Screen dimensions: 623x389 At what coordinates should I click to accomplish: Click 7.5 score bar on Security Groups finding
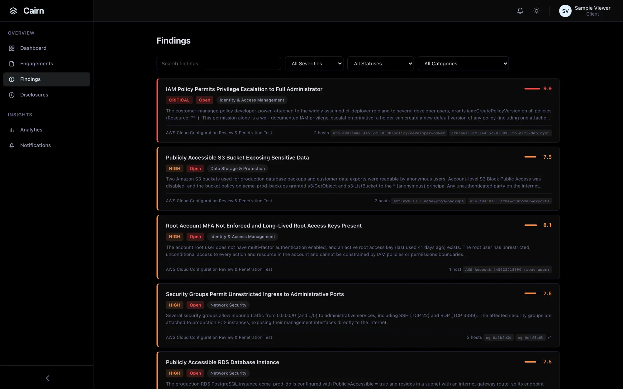[532, 293]
